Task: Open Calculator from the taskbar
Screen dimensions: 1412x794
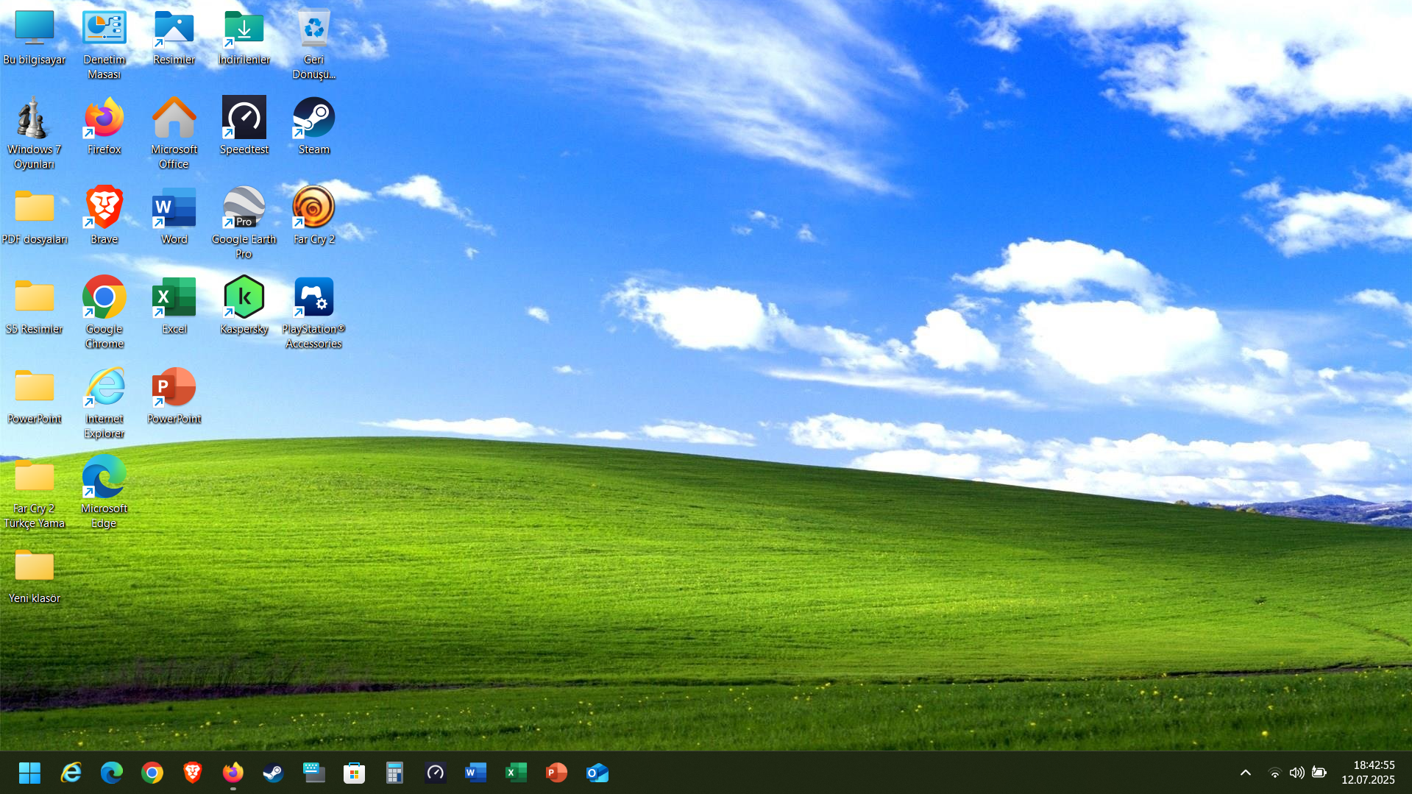Action: click(395, 773)
